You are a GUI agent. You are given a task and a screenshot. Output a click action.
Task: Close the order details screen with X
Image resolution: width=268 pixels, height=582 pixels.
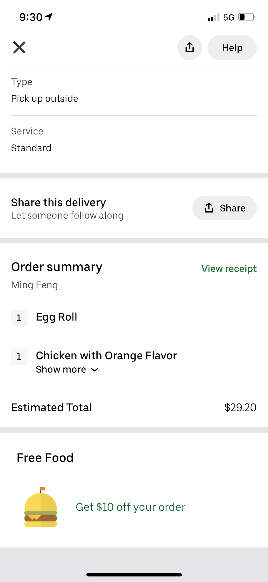19,48
